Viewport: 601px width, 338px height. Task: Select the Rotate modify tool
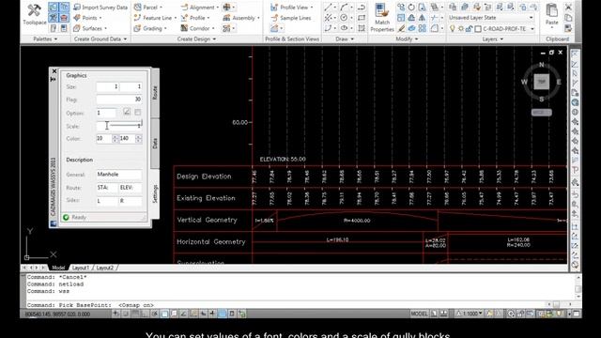pos(411,8)
